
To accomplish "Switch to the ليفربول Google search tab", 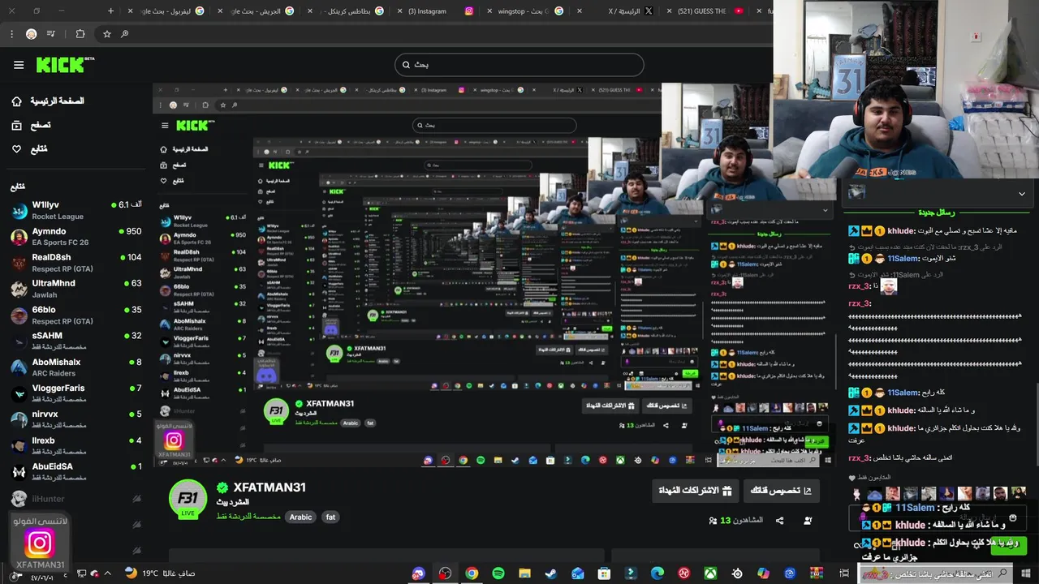I will point(166,11).
